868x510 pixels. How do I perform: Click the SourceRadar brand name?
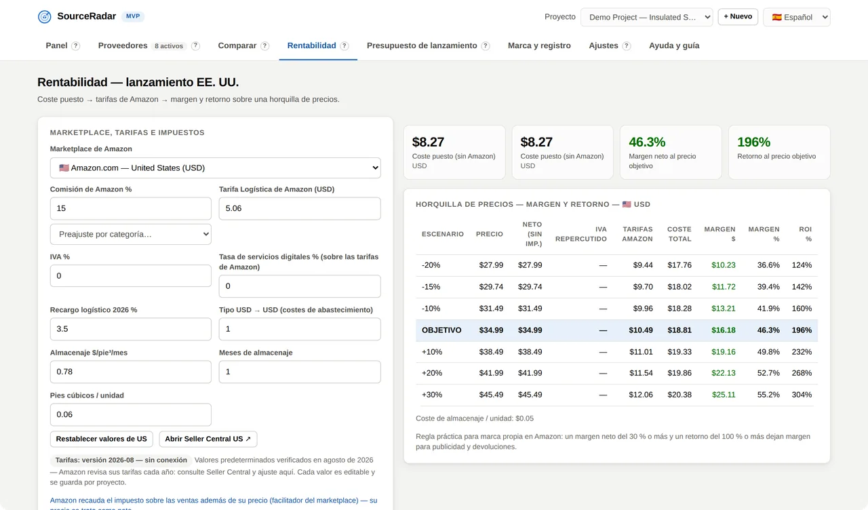86,16
